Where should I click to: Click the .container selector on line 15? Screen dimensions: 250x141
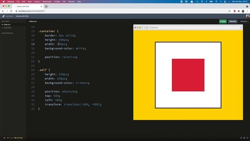pos(46,31)
